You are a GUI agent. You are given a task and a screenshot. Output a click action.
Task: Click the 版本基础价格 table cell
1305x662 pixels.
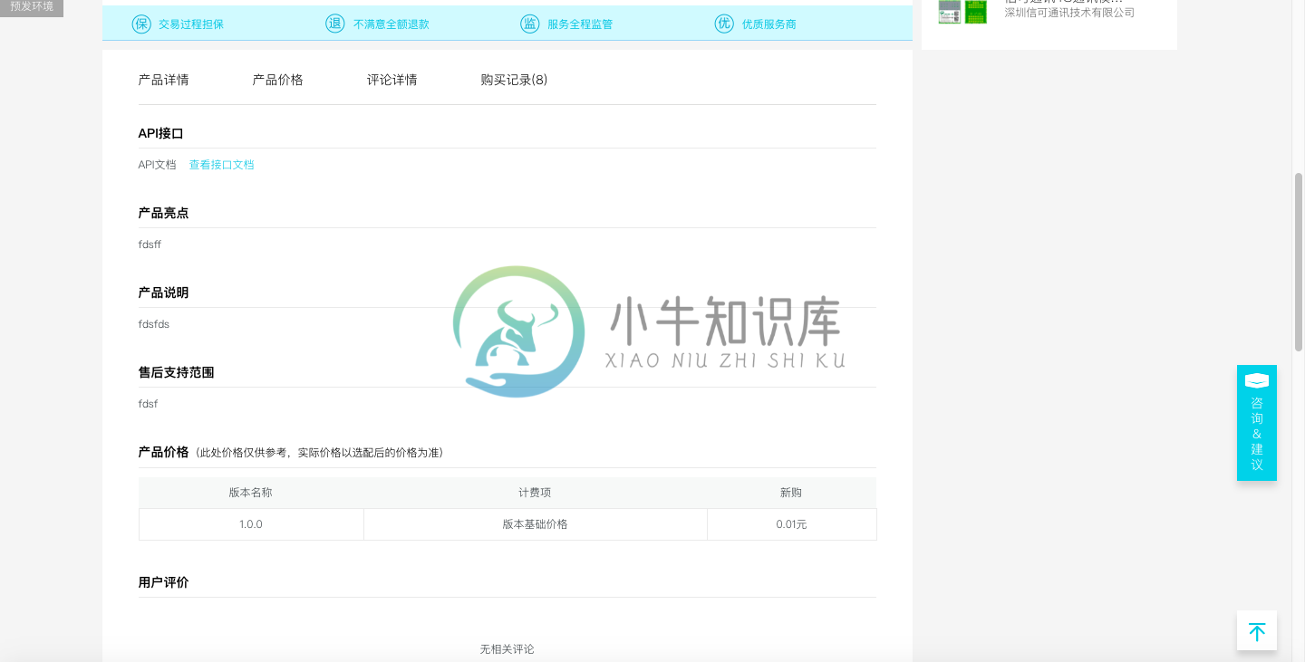536,524
